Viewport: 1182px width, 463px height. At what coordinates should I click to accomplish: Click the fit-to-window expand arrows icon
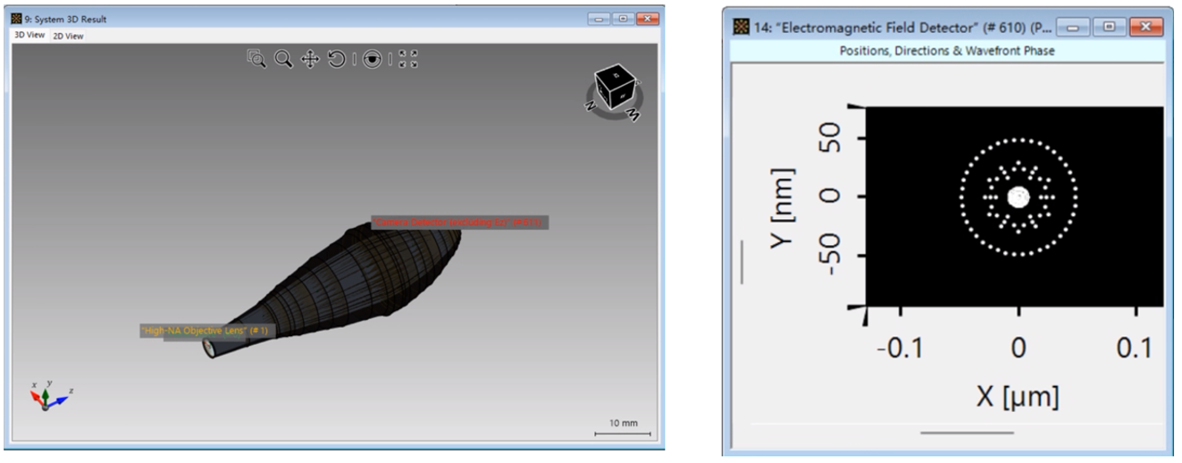point(408,59)
